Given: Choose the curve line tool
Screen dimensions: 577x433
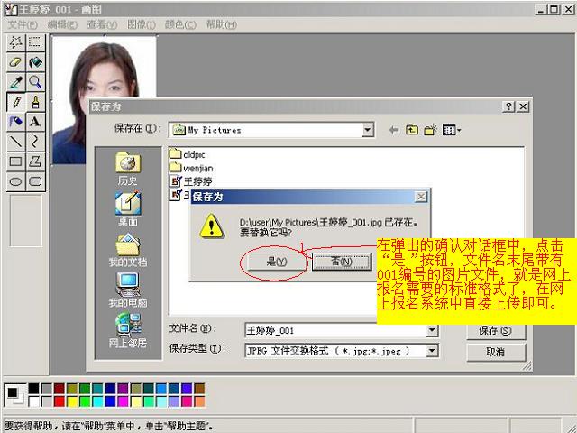Looking at the screenshot, I should pos(35,142).
